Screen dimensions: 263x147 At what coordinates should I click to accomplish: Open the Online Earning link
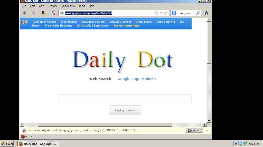(x=166, y=22)
